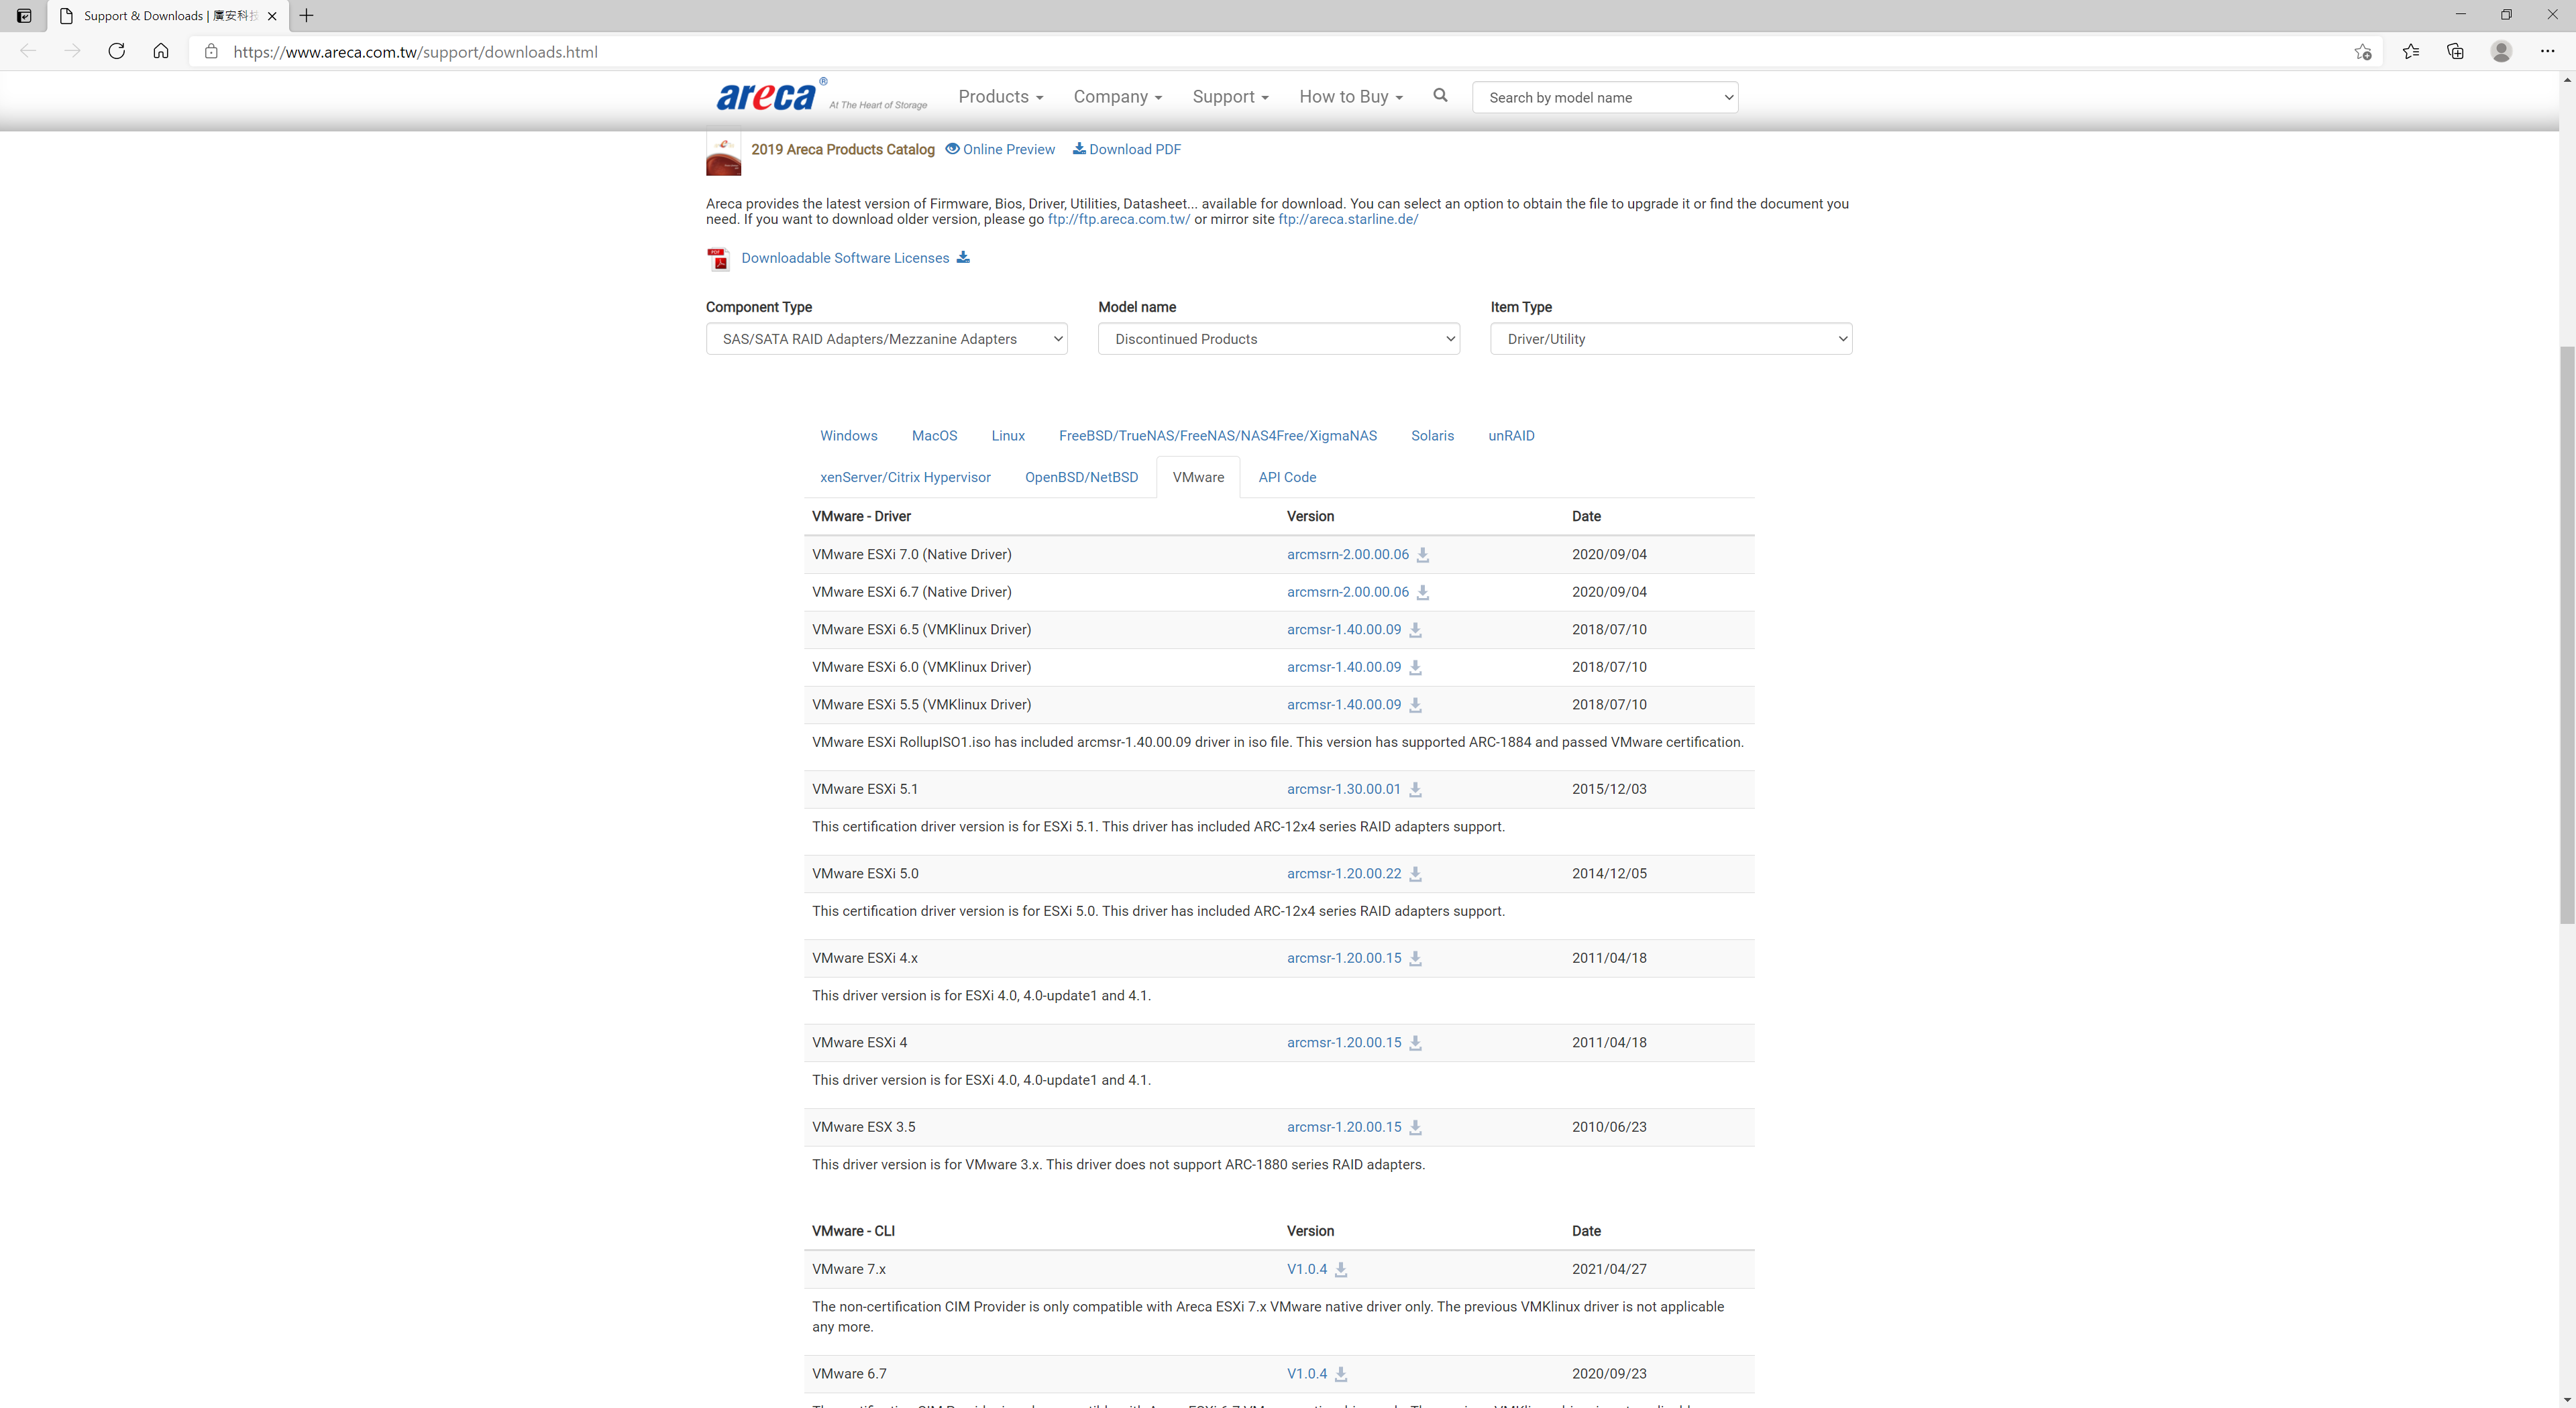Download driver icon for ESXi 6.5
2576x1408 pixels.
[x=1415, y=630]
